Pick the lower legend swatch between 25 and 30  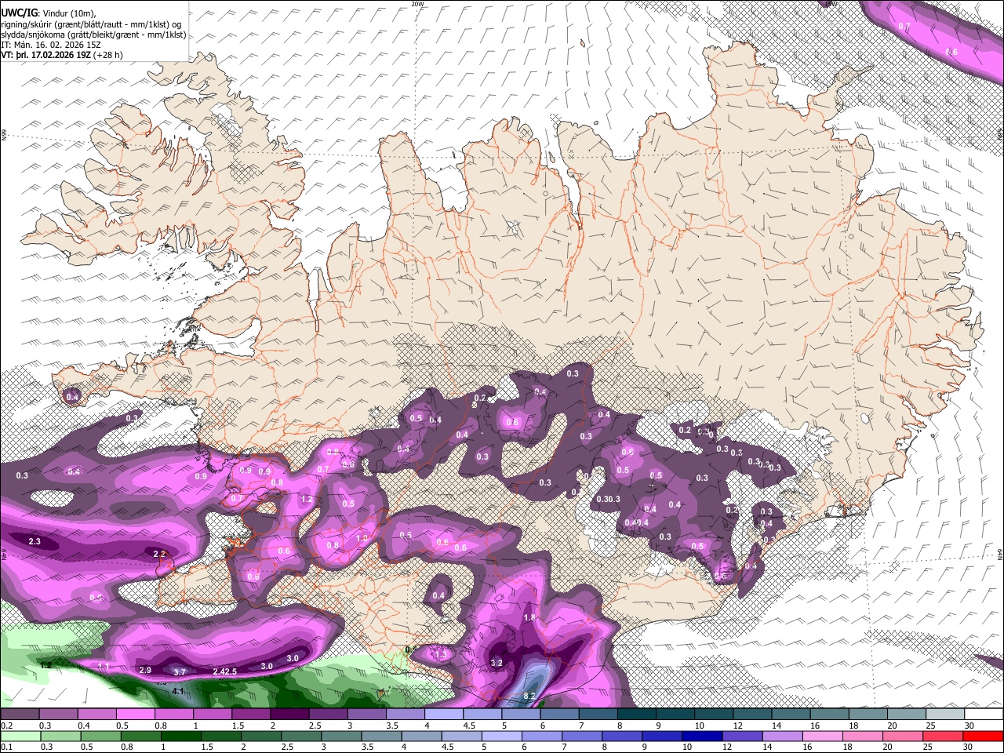944,736
